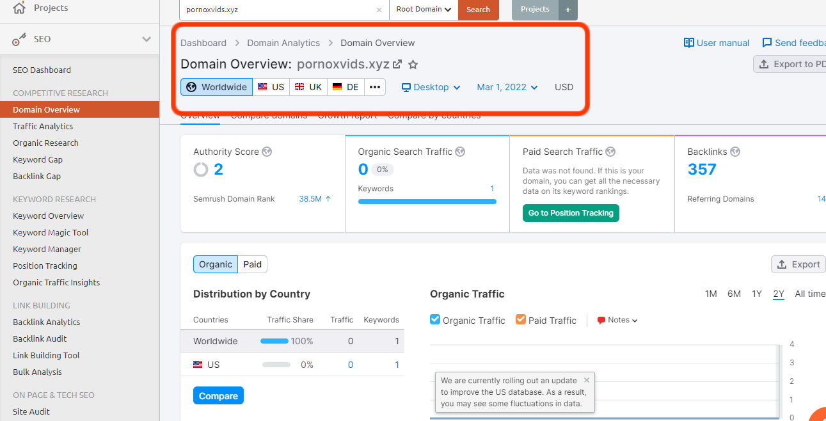
Task: Click the USD currency label
Action: [564, 87]
